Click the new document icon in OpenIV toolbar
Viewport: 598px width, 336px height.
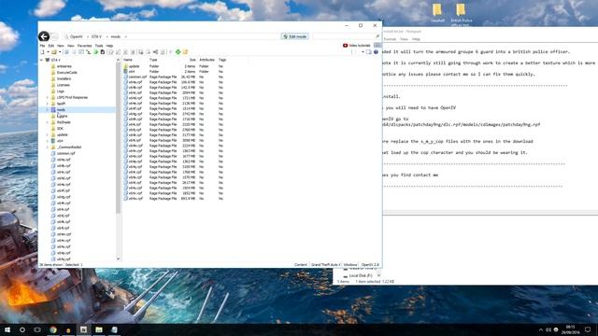pyautogui.click(x=43, y=52)
